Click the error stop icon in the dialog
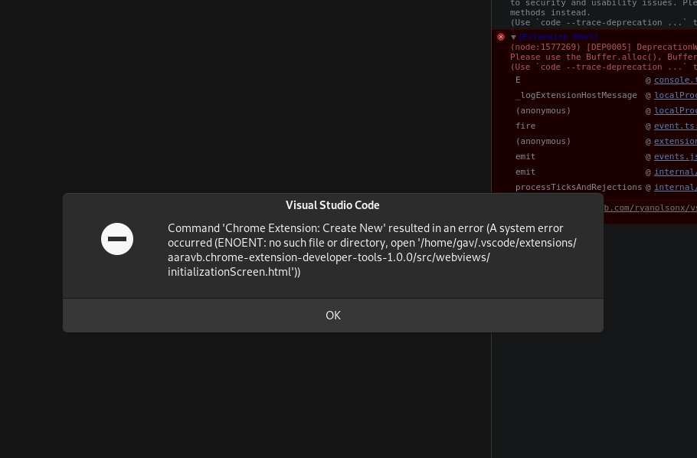 pyautogui.click(x=117, y=239)
